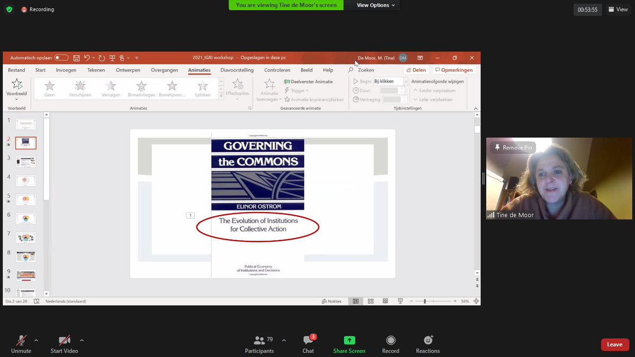Unmute the microphone in Zoom
The image size is (635, 357).
pos(21,344)
